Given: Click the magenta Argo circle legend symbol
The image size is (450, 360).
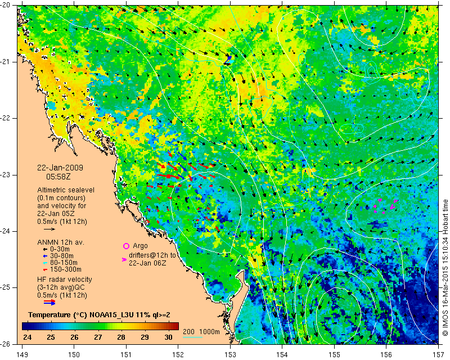Looking at the screenshot, I should (x=126, y=246).
